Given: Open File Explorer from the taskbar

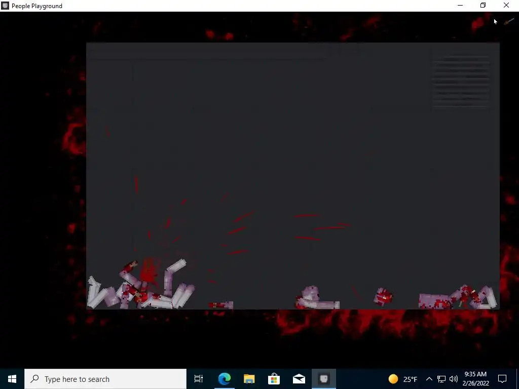Looking at the screenshot, I should (249, 379).
